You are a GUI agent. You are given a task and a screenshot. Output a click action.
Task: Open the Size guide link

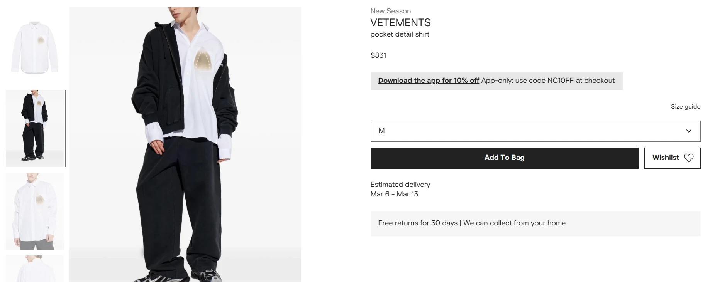685,107
